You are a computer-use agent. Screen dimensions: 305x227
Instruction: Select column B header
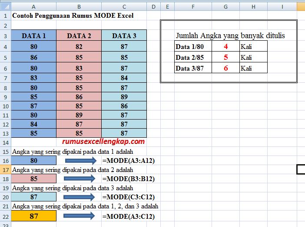79,7
